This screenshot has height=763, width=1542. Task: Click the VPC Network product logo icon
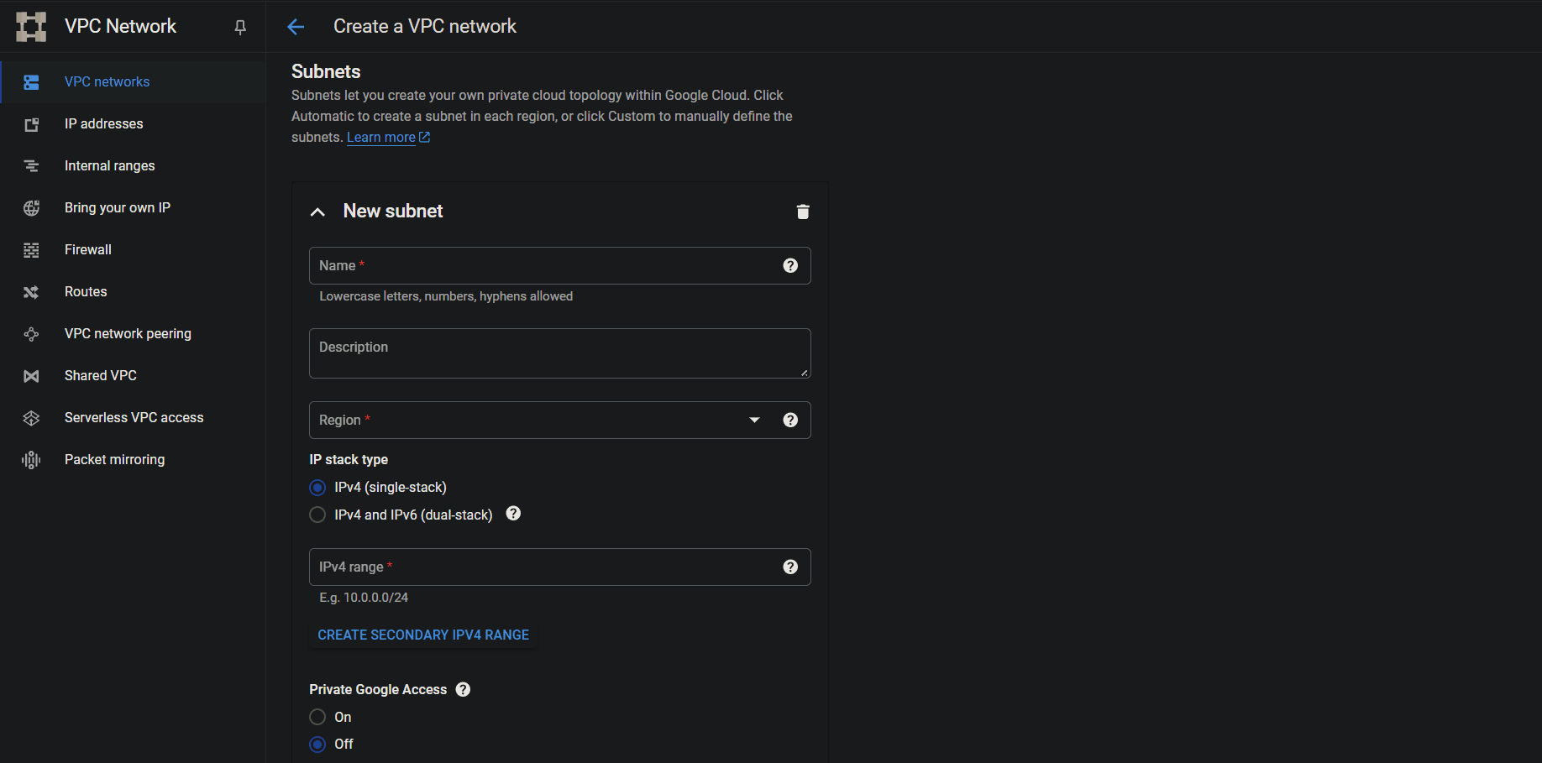pos(31,27)
